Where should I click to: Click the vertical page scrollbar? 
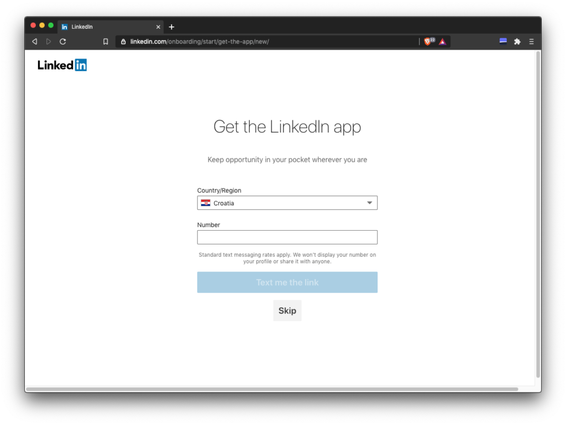click(538, 215)
